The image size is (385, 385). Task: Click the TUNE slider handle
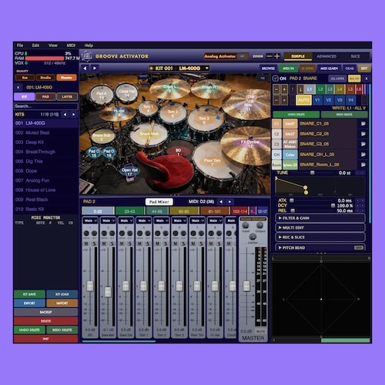[313, 172]
